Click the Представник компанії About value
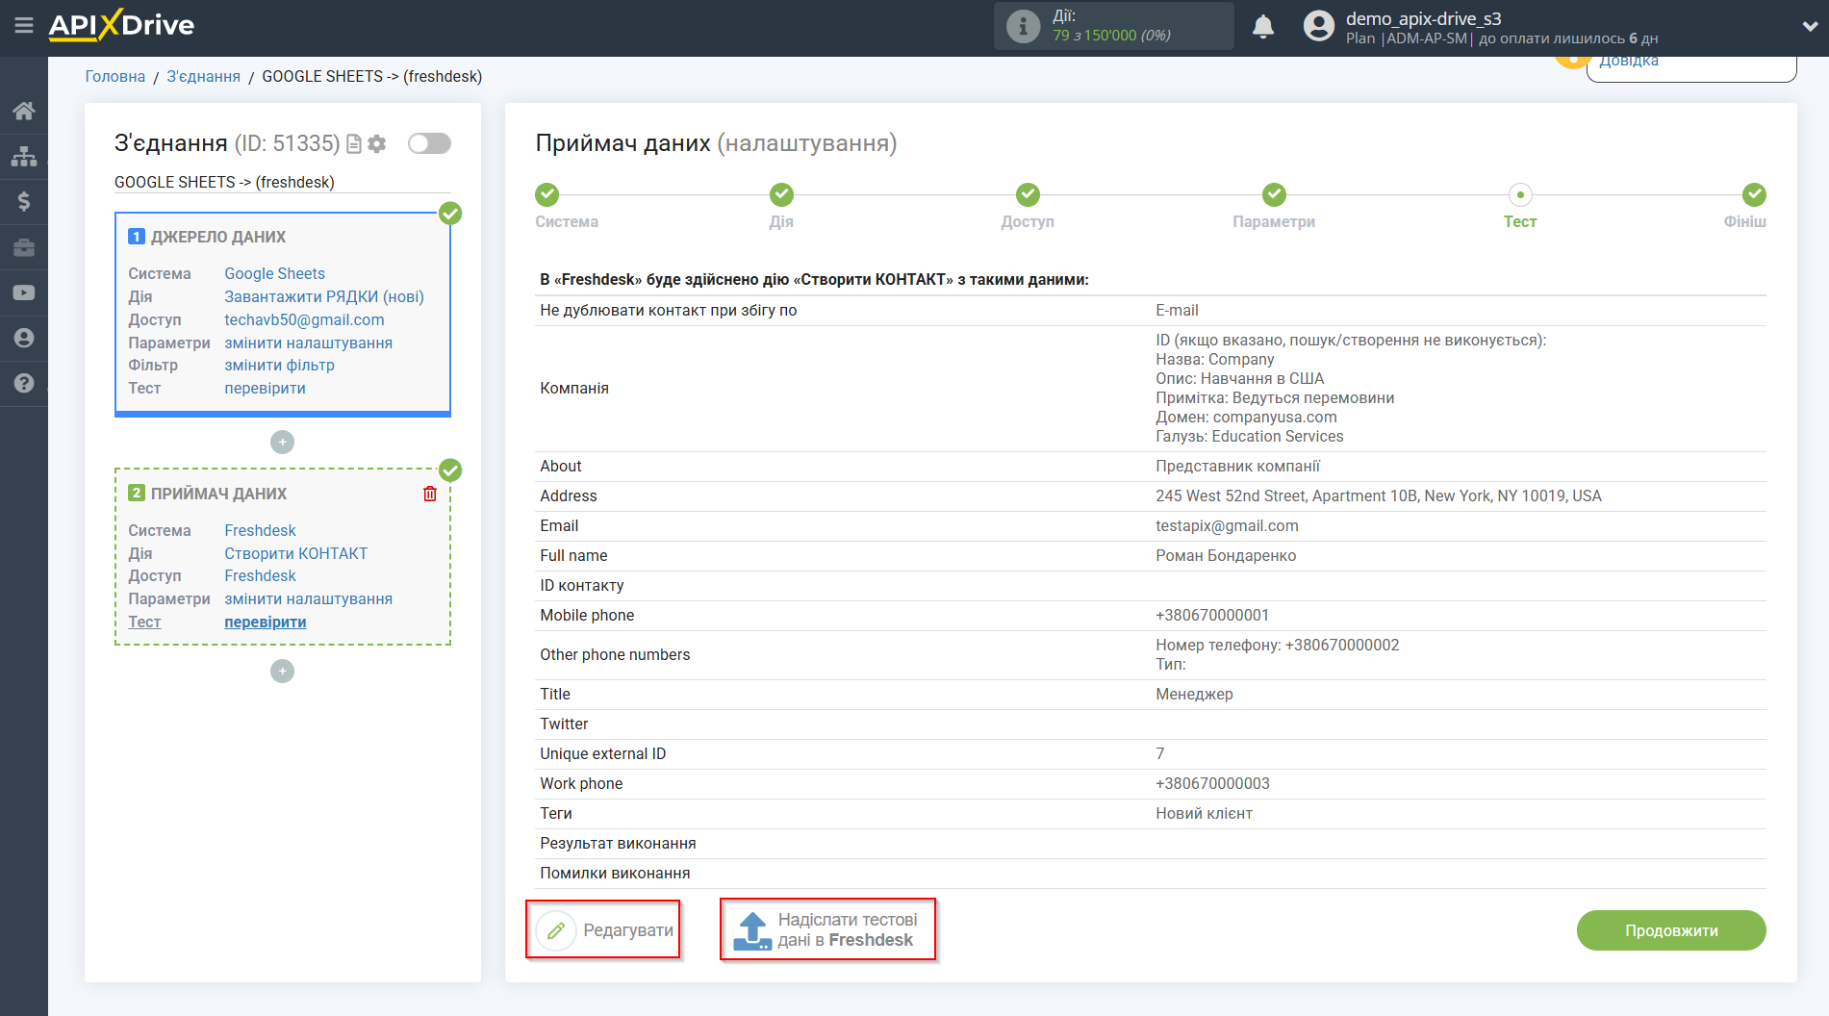Screen dimensions: 1829x1016 click(1237, 466)
